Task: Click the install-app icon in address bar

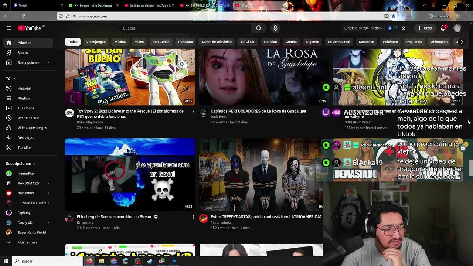Action: tap(387, 16)
